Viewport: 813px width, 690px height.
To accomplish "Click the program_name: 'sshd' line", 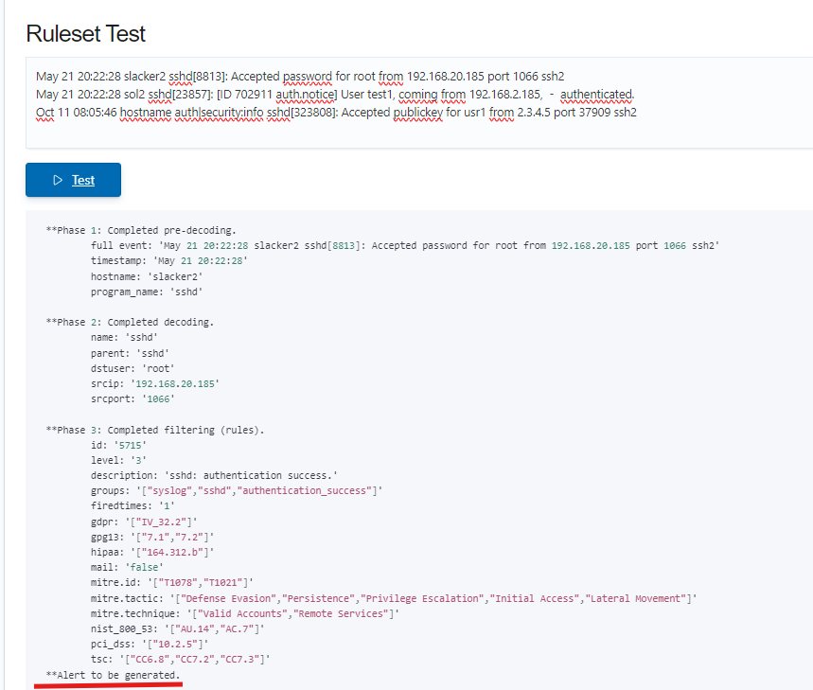I will pyautogui.click(x=147, y=292).
